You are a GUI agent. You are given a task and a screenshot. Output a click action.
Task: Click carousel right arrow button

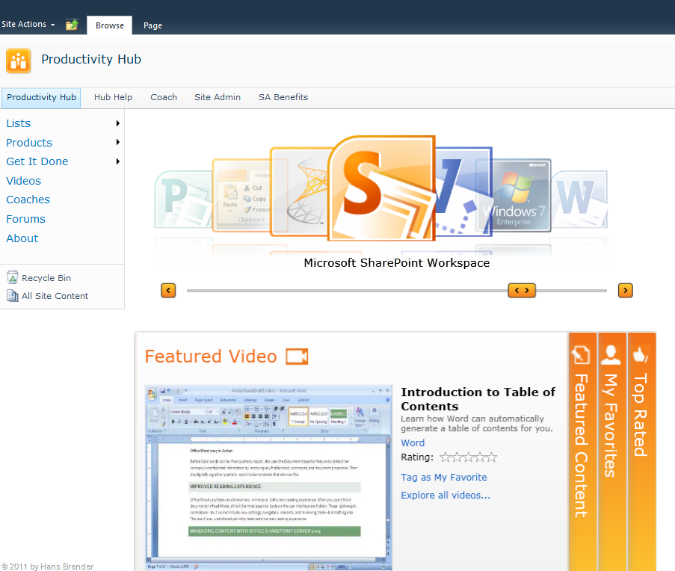[626, 291]
